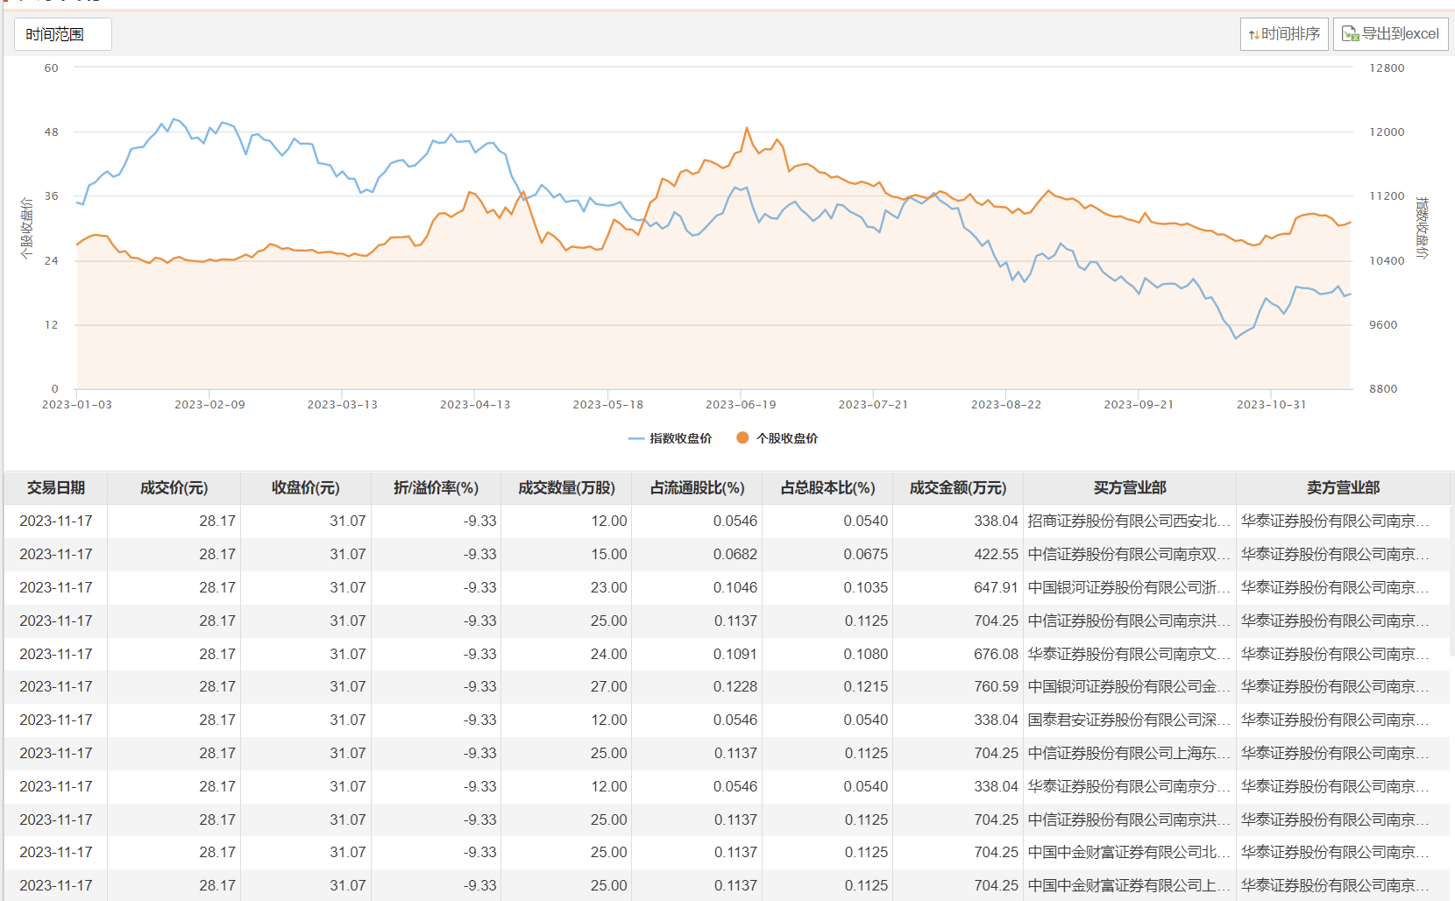Sort by the 交易日期 column header
The height and width of the screenshot is (901, 1455).
click(56, 488)
